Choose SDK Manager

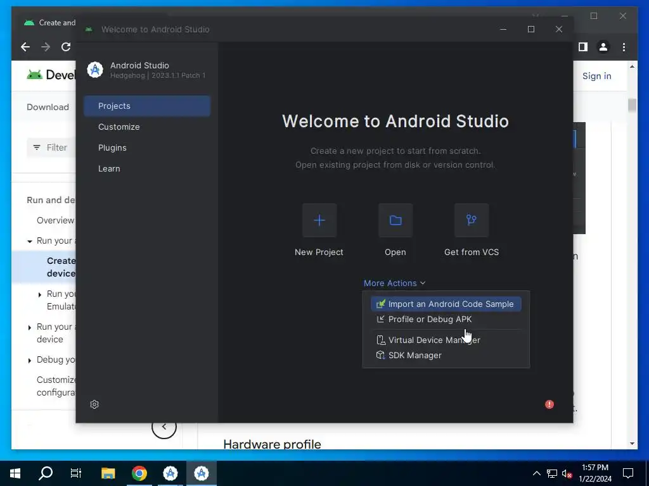coord(446,355)
